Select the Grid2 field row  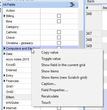(x=17, y=92)
